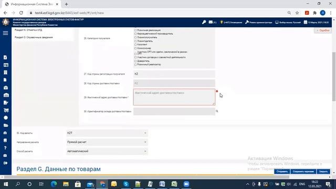Select 'Лизингополучатель' radio option

(135, 37)
